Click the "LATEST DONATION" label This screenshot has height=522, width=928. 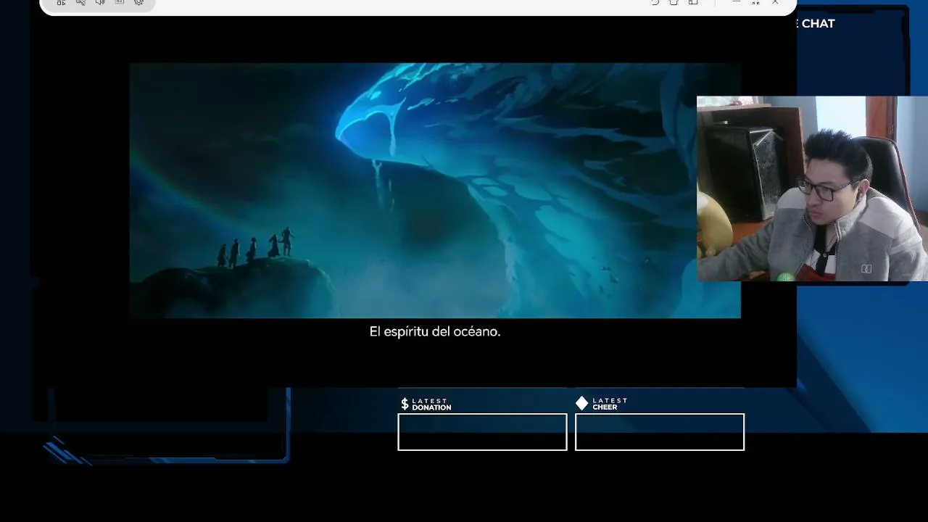tap(431, 405)
